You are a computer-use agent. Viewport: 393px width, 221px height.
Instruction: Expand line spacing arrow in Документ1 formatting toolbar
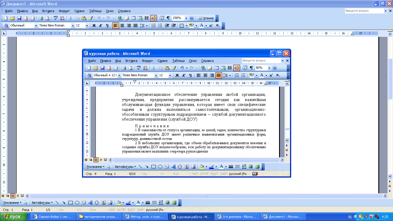(147, 26)
